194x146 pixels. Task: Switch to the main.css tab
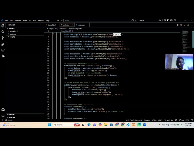click(x=82, y=25)
